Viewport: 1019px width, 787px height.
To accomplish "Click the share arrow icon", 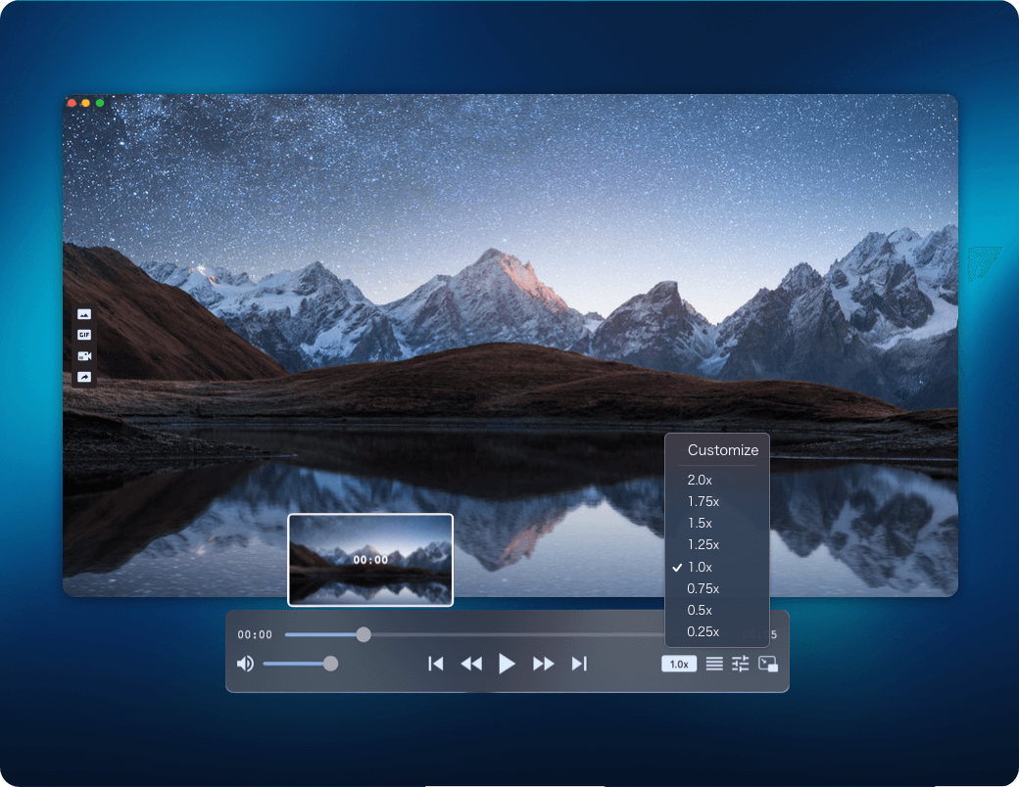I will pos(84,377).
